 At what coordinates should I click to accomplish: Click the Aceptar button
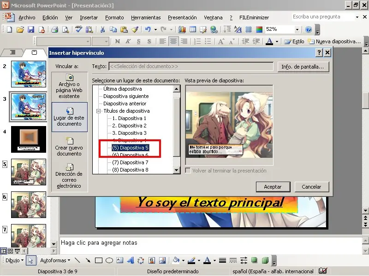(x=273, y=187)
